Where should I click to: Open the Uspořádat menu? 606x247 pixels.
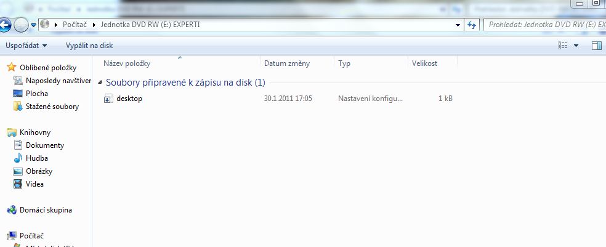[26, 46]
